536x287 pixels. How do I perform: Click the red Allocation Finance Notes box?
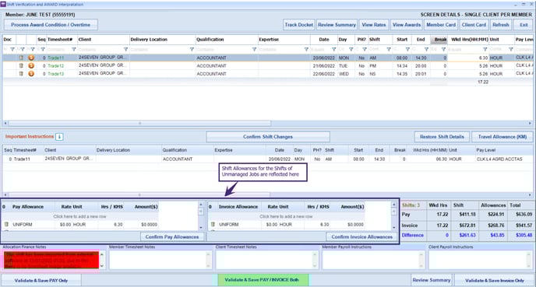51,260
